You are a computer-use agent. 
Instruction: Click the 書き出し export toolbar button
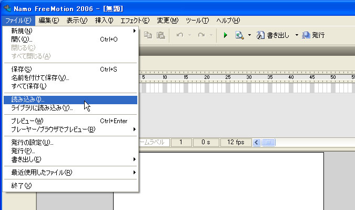click(273, 35)
